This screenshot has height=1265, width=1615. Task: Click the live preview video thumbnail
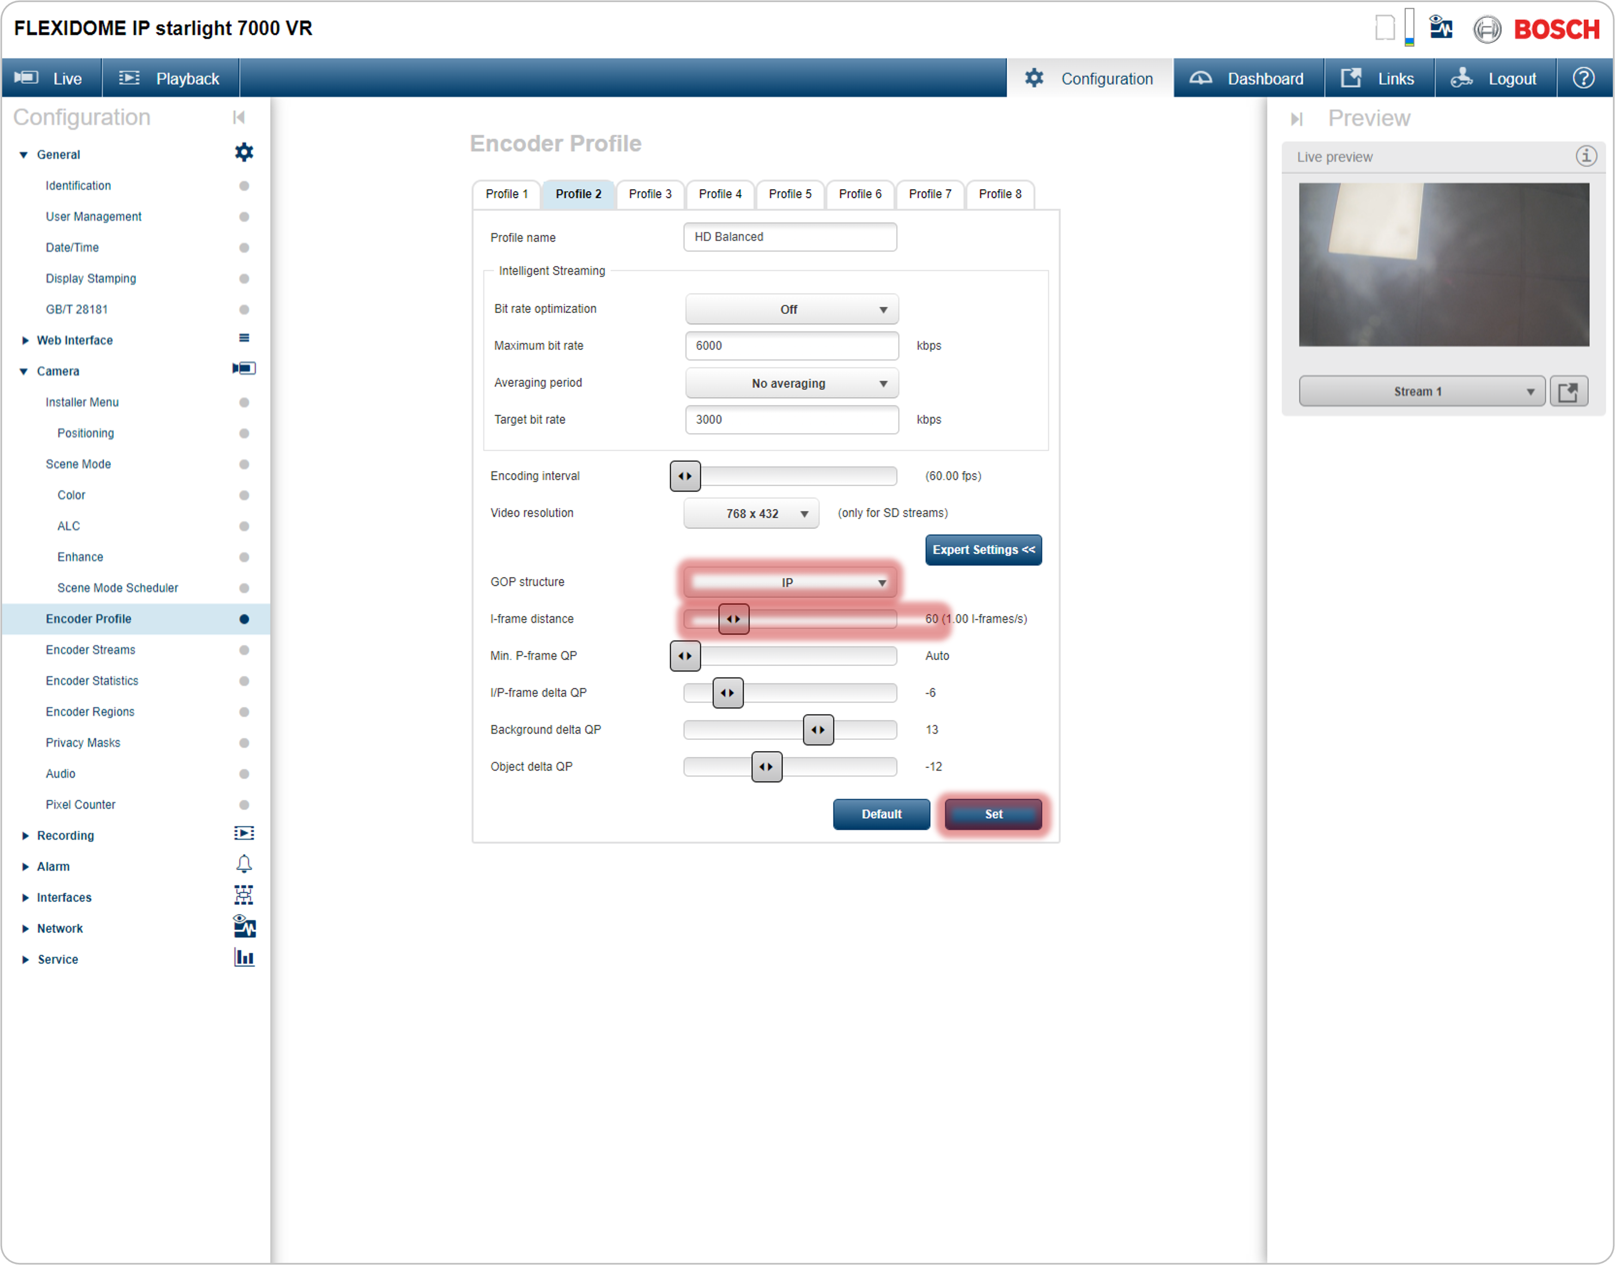(1443, 264)
